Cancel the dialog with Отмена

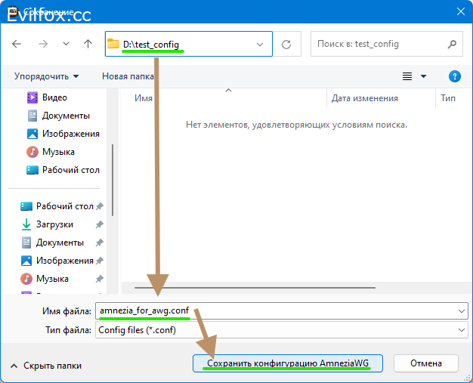426,363
